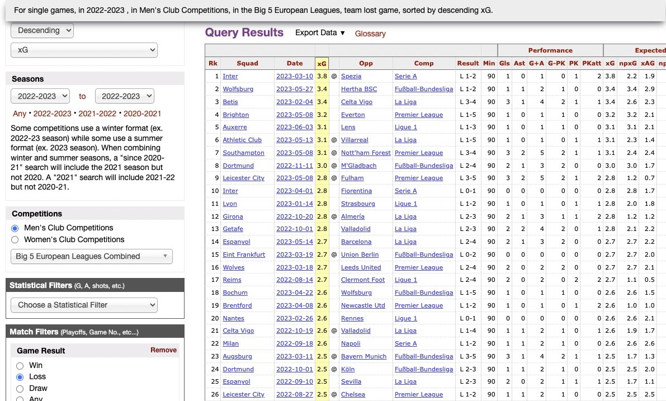Sort table by Date column header
The width and height of the screenshot is (666, 401).
[295, 63]
